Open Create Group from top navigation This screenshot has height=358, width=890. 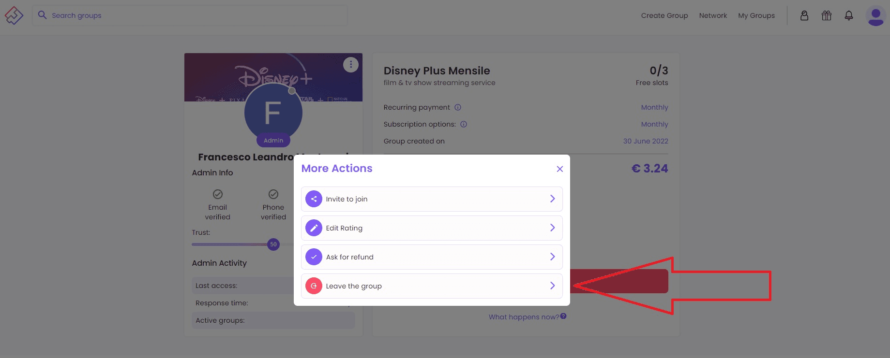(664, 15)
